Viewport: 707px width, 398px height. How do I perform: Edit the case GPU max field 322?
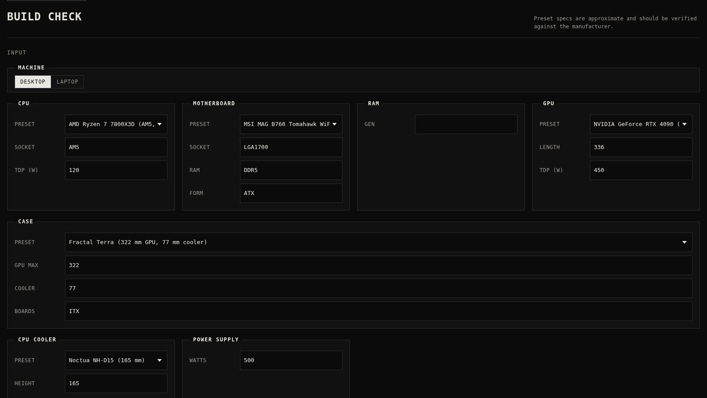(x=379, y=265)
